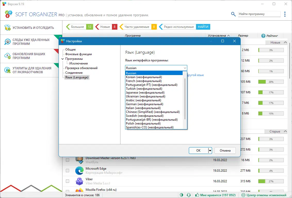Collapse the Программы tree node
This screenshot has height=198, width=292.
click(63, 59)
